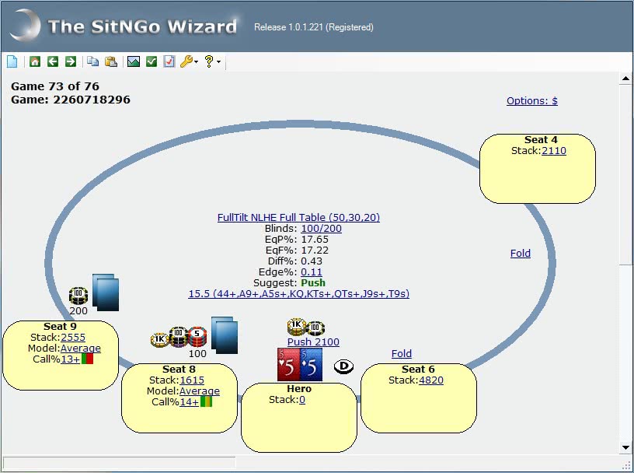The height and width of the screenshot is (473, 634).
Task: Select the Hero's blue 5 of diamonds card
Action: click(311, 364)
